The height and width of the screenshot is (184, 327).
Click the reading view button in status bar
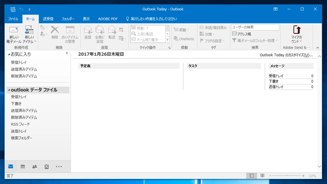tap(262, 176)
